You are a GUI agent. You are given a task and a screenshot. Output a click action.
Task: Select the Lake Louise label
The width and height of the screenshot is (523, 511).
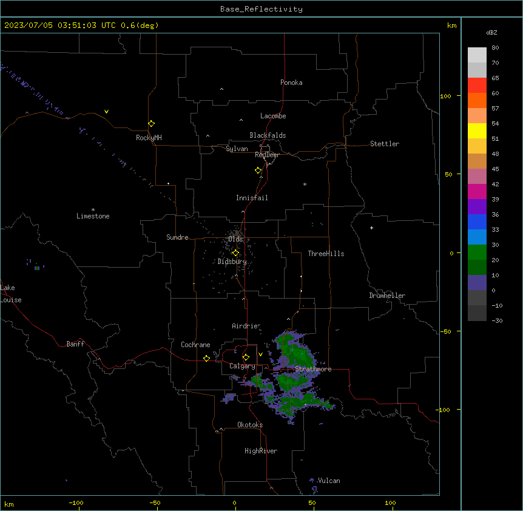point(11,294)
